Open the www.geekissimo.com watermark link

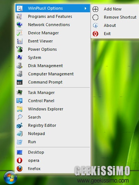coord(103,180)
